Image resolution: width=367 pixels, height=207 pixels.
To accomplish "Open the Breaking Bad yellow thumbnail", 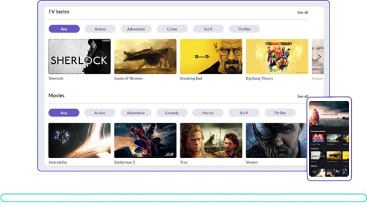I will [x=211, y=56].
